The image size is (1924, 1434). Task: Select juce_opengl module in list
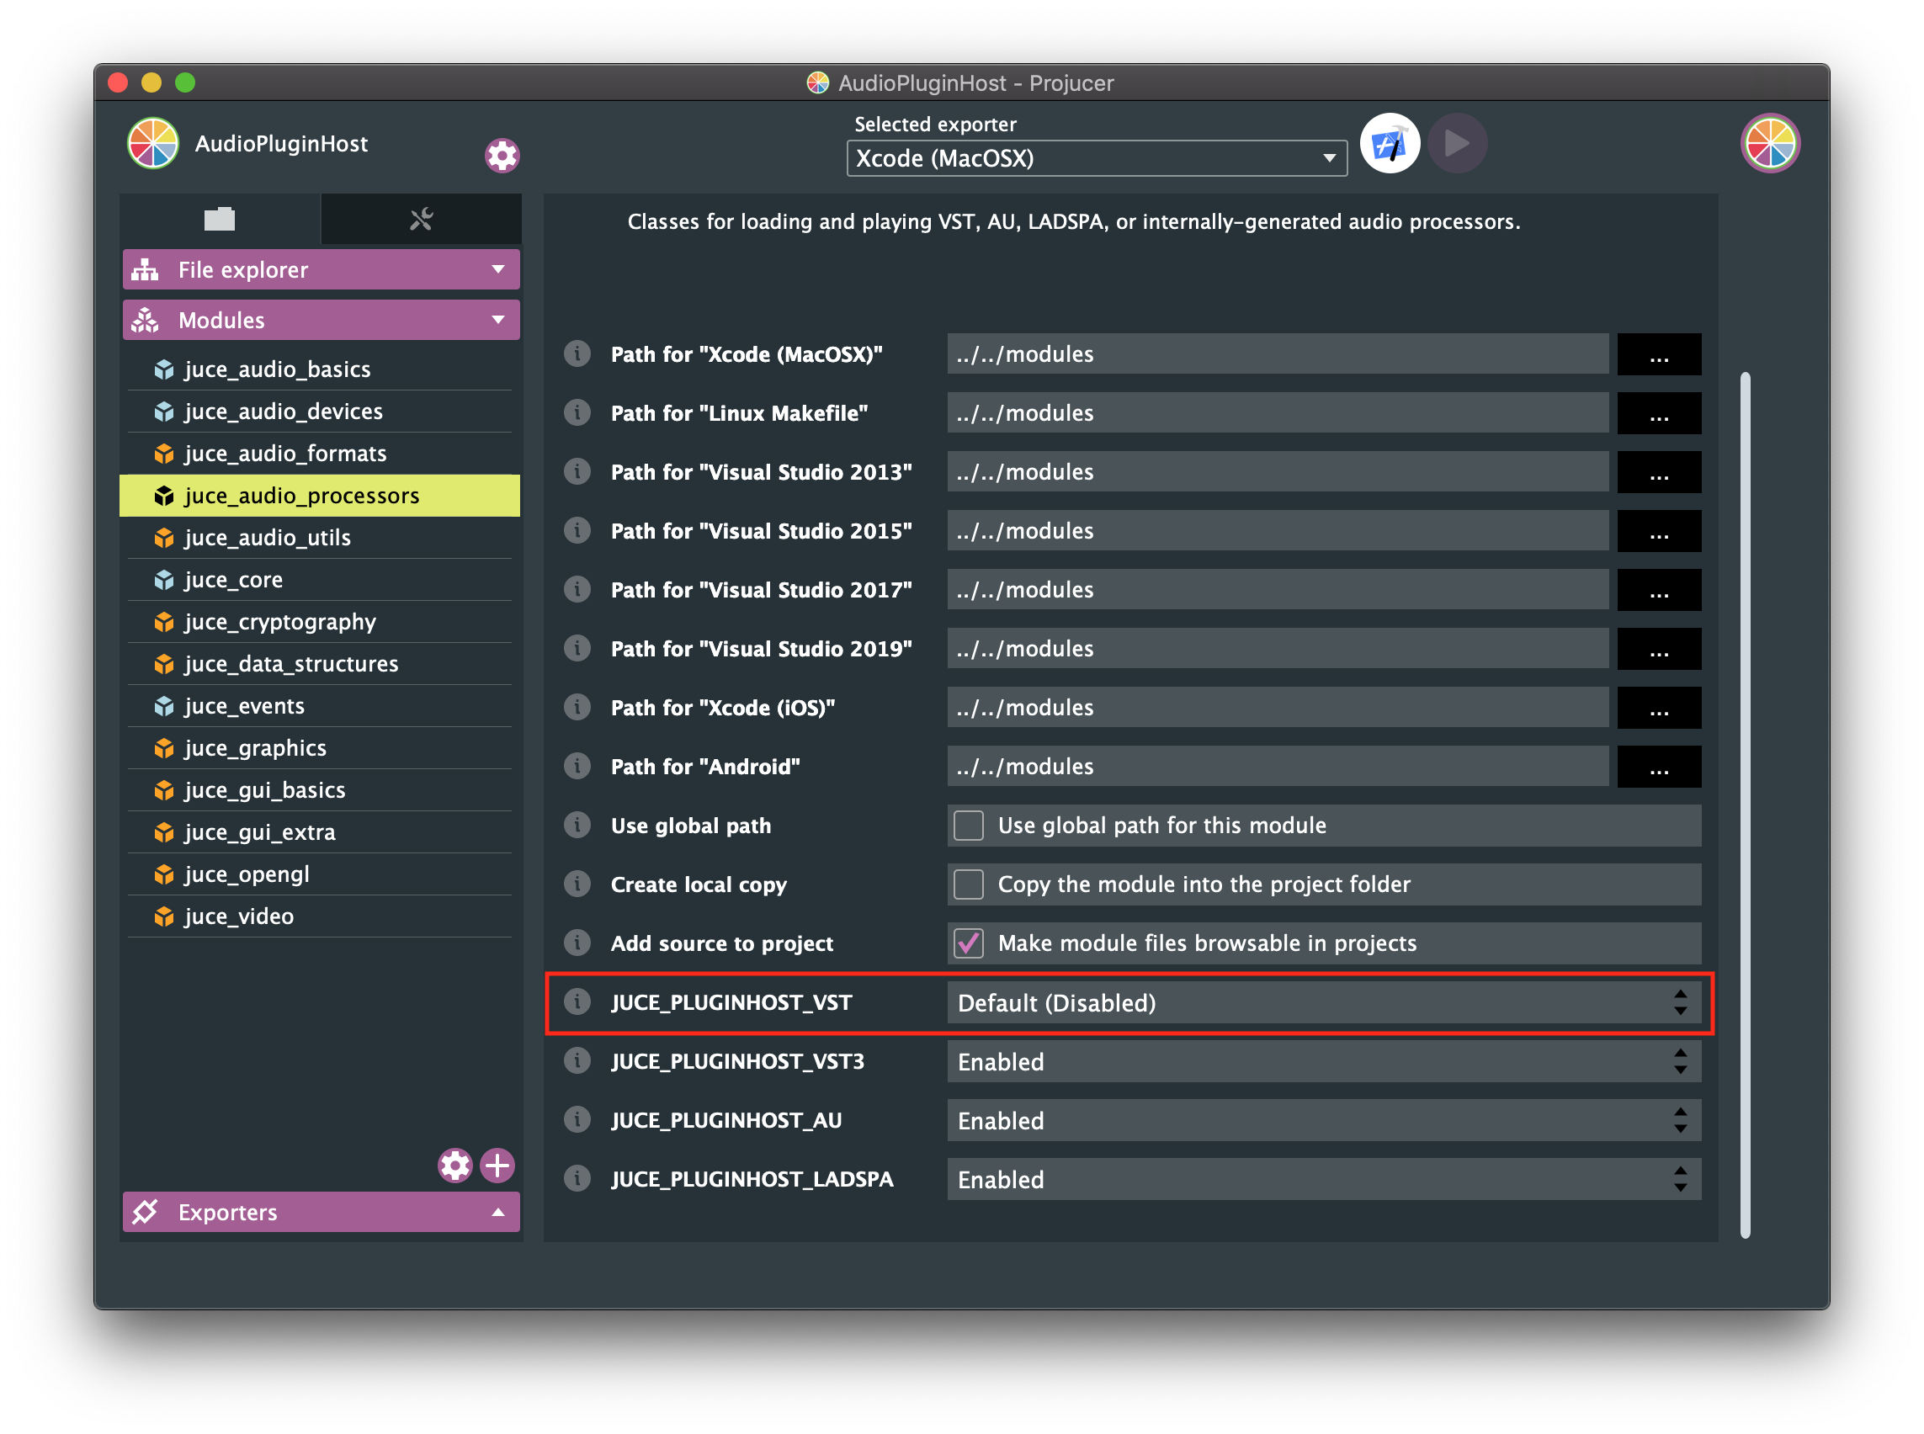click(247, 874)
